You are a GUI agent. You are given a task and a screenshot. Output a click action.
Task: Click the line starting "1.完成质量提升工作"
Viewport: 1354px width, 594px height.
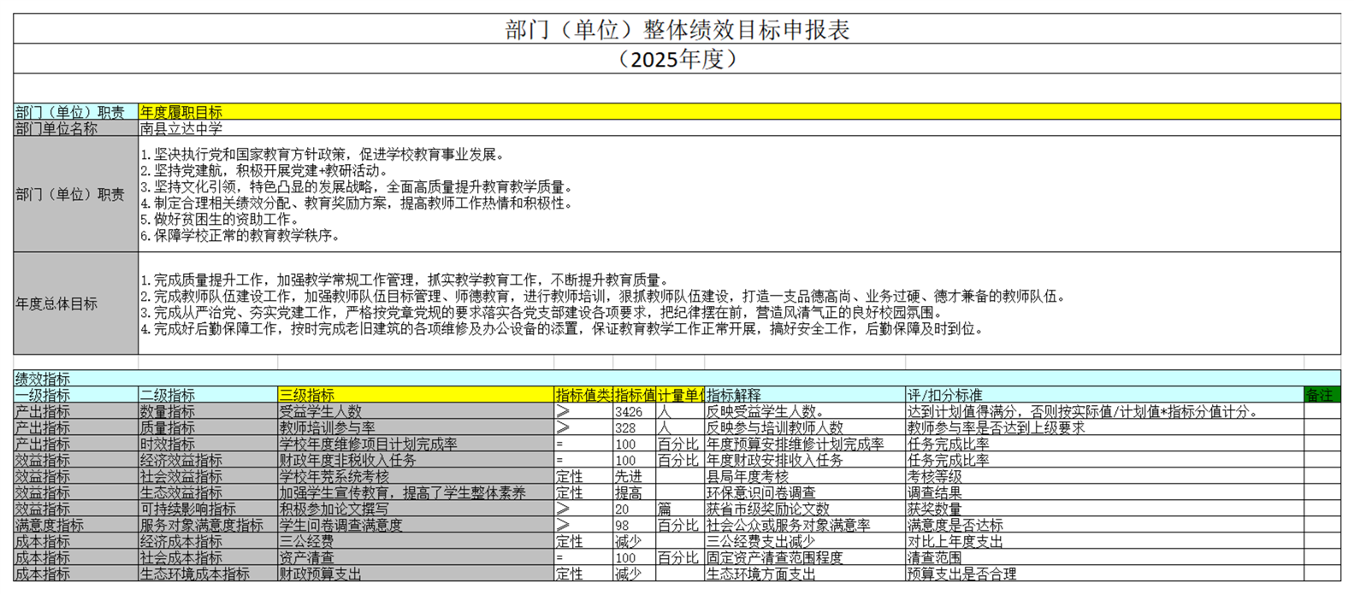[x=405, y=280]
